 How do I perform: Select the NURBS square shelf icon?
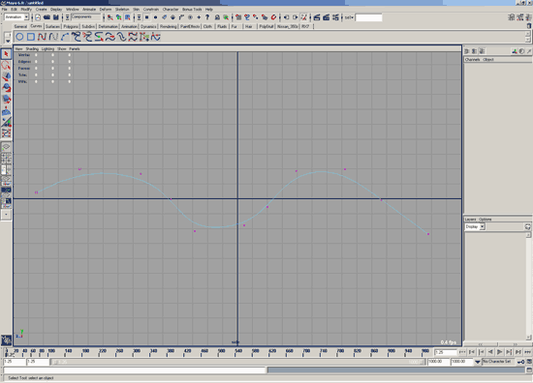(31, 37)
